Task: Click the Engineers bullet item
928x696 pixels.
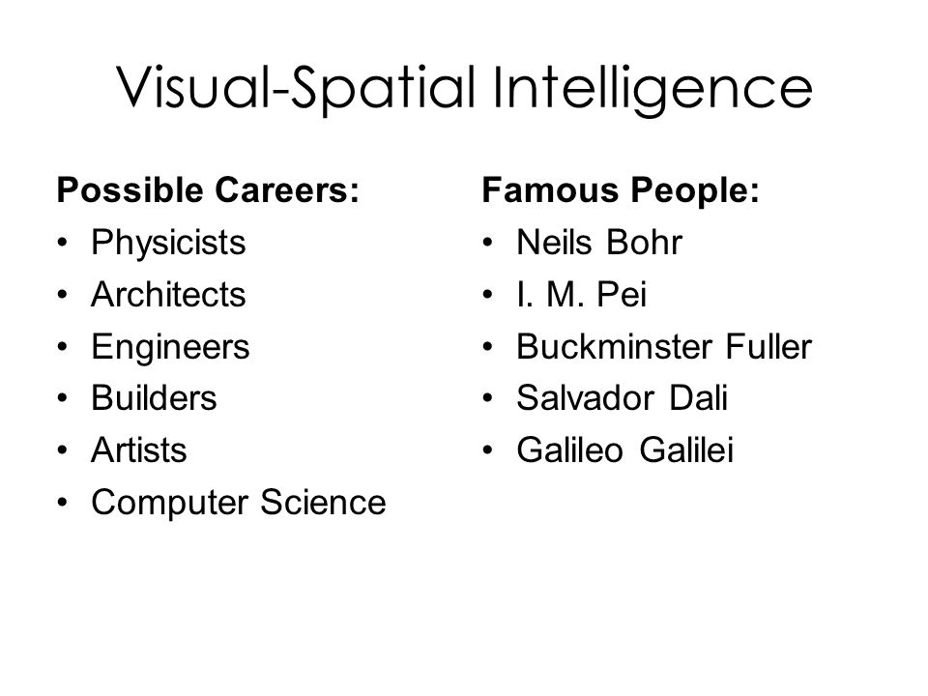Action: (x=170, y=347)
